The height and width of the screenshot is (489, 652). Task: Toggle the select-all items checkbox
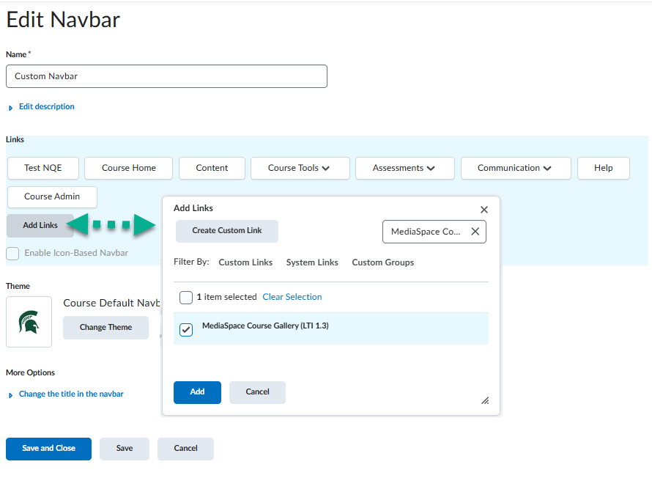[x=186, y=298]
